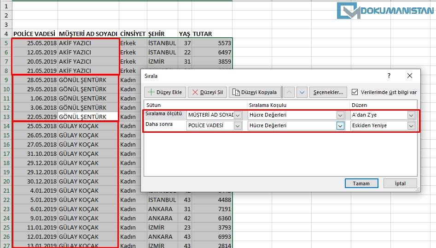The image size is (436, 248).
Task: Move the sort level up with the up arrow
Action: click(289, 92)
